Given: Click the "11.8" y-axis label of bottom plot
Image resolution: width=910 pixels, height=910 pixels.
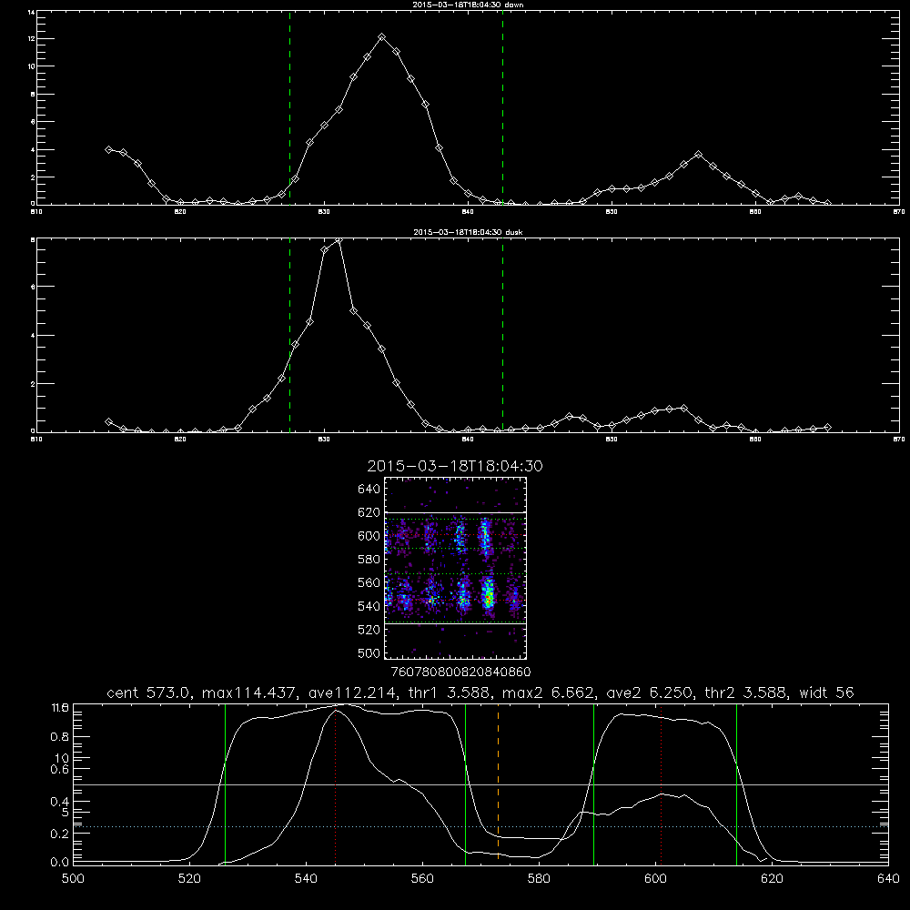Looking at the screenshot, I should [60, 708].
